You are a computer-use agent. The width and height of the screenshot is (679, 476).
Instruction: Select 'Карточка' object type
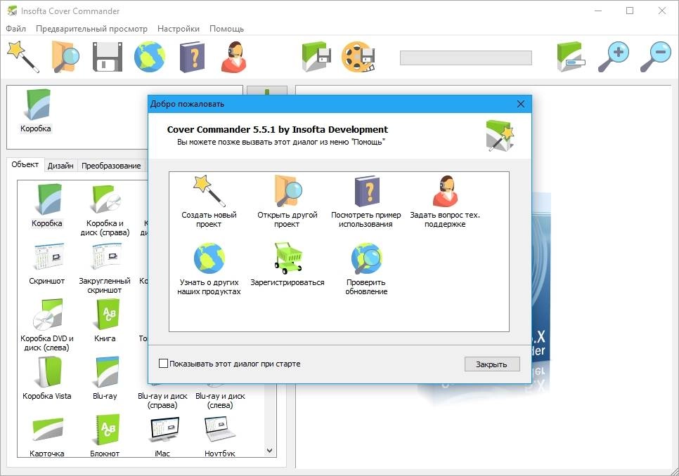[x=47, y=436]
